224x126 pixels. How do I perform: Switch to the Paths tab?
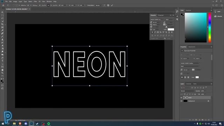click(x=195, y=84)
